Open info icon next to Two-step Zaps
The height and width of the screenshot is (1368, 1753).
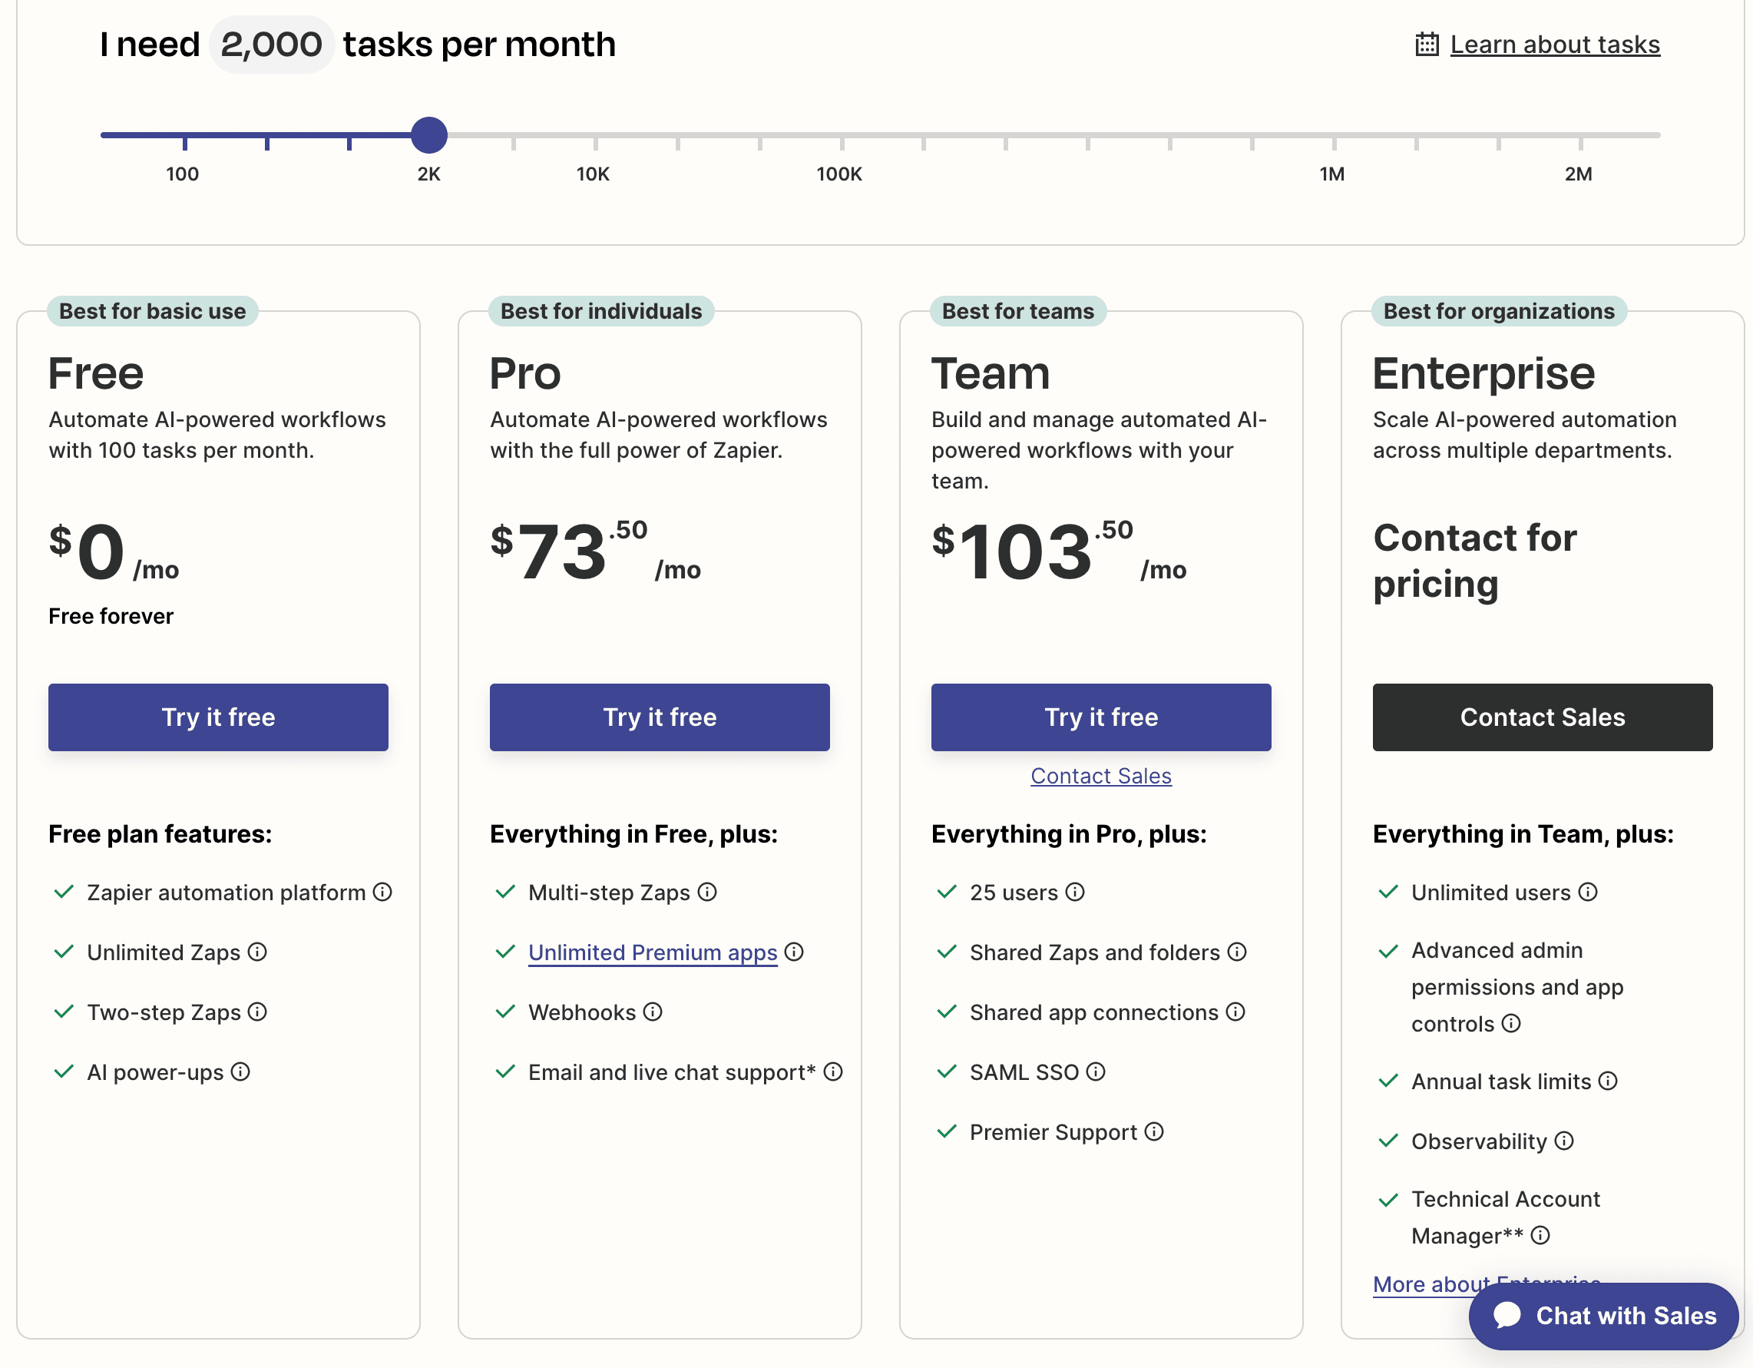click(x=257, y=1012)
